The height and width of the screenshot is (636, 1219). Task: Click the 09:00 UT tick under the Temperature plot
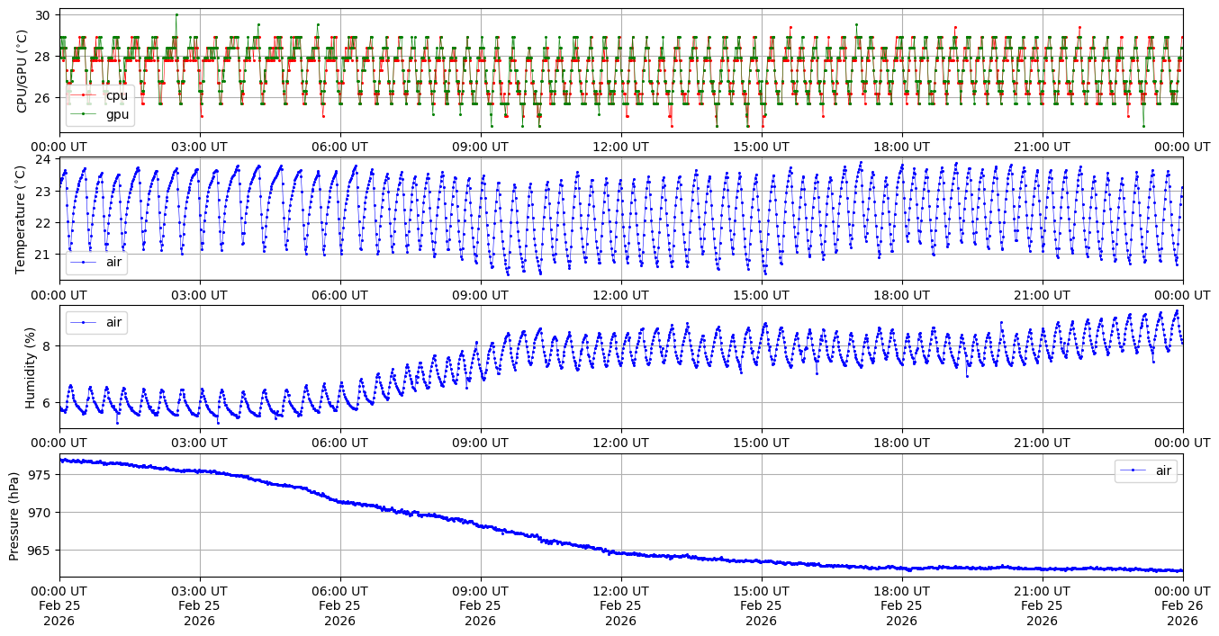coord(480,294)
